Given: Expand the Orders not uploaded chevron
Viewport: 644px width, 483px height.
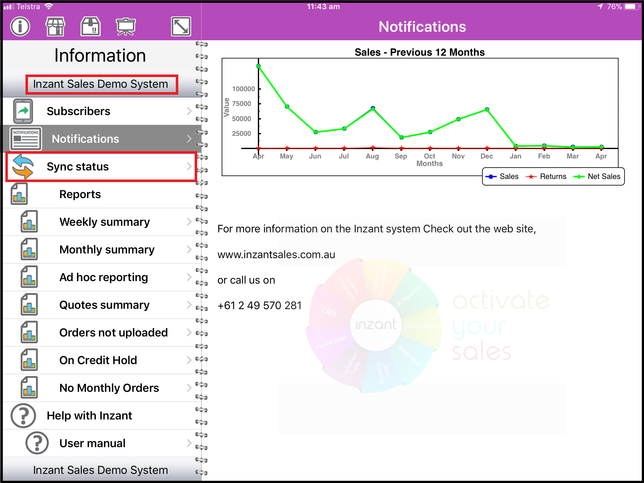Looking at the screenshot, I should (x=189, y=332).
